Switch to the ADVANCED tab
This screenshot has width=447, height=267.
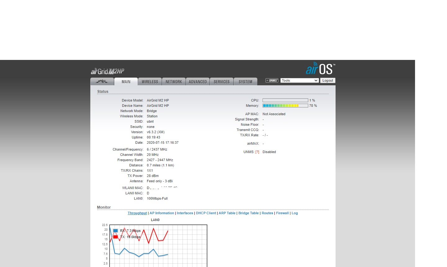click(198, 82)
